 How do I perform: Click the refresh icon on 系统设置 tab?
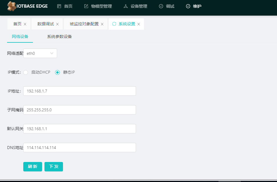pyautogui.click(x=114, y=24)
